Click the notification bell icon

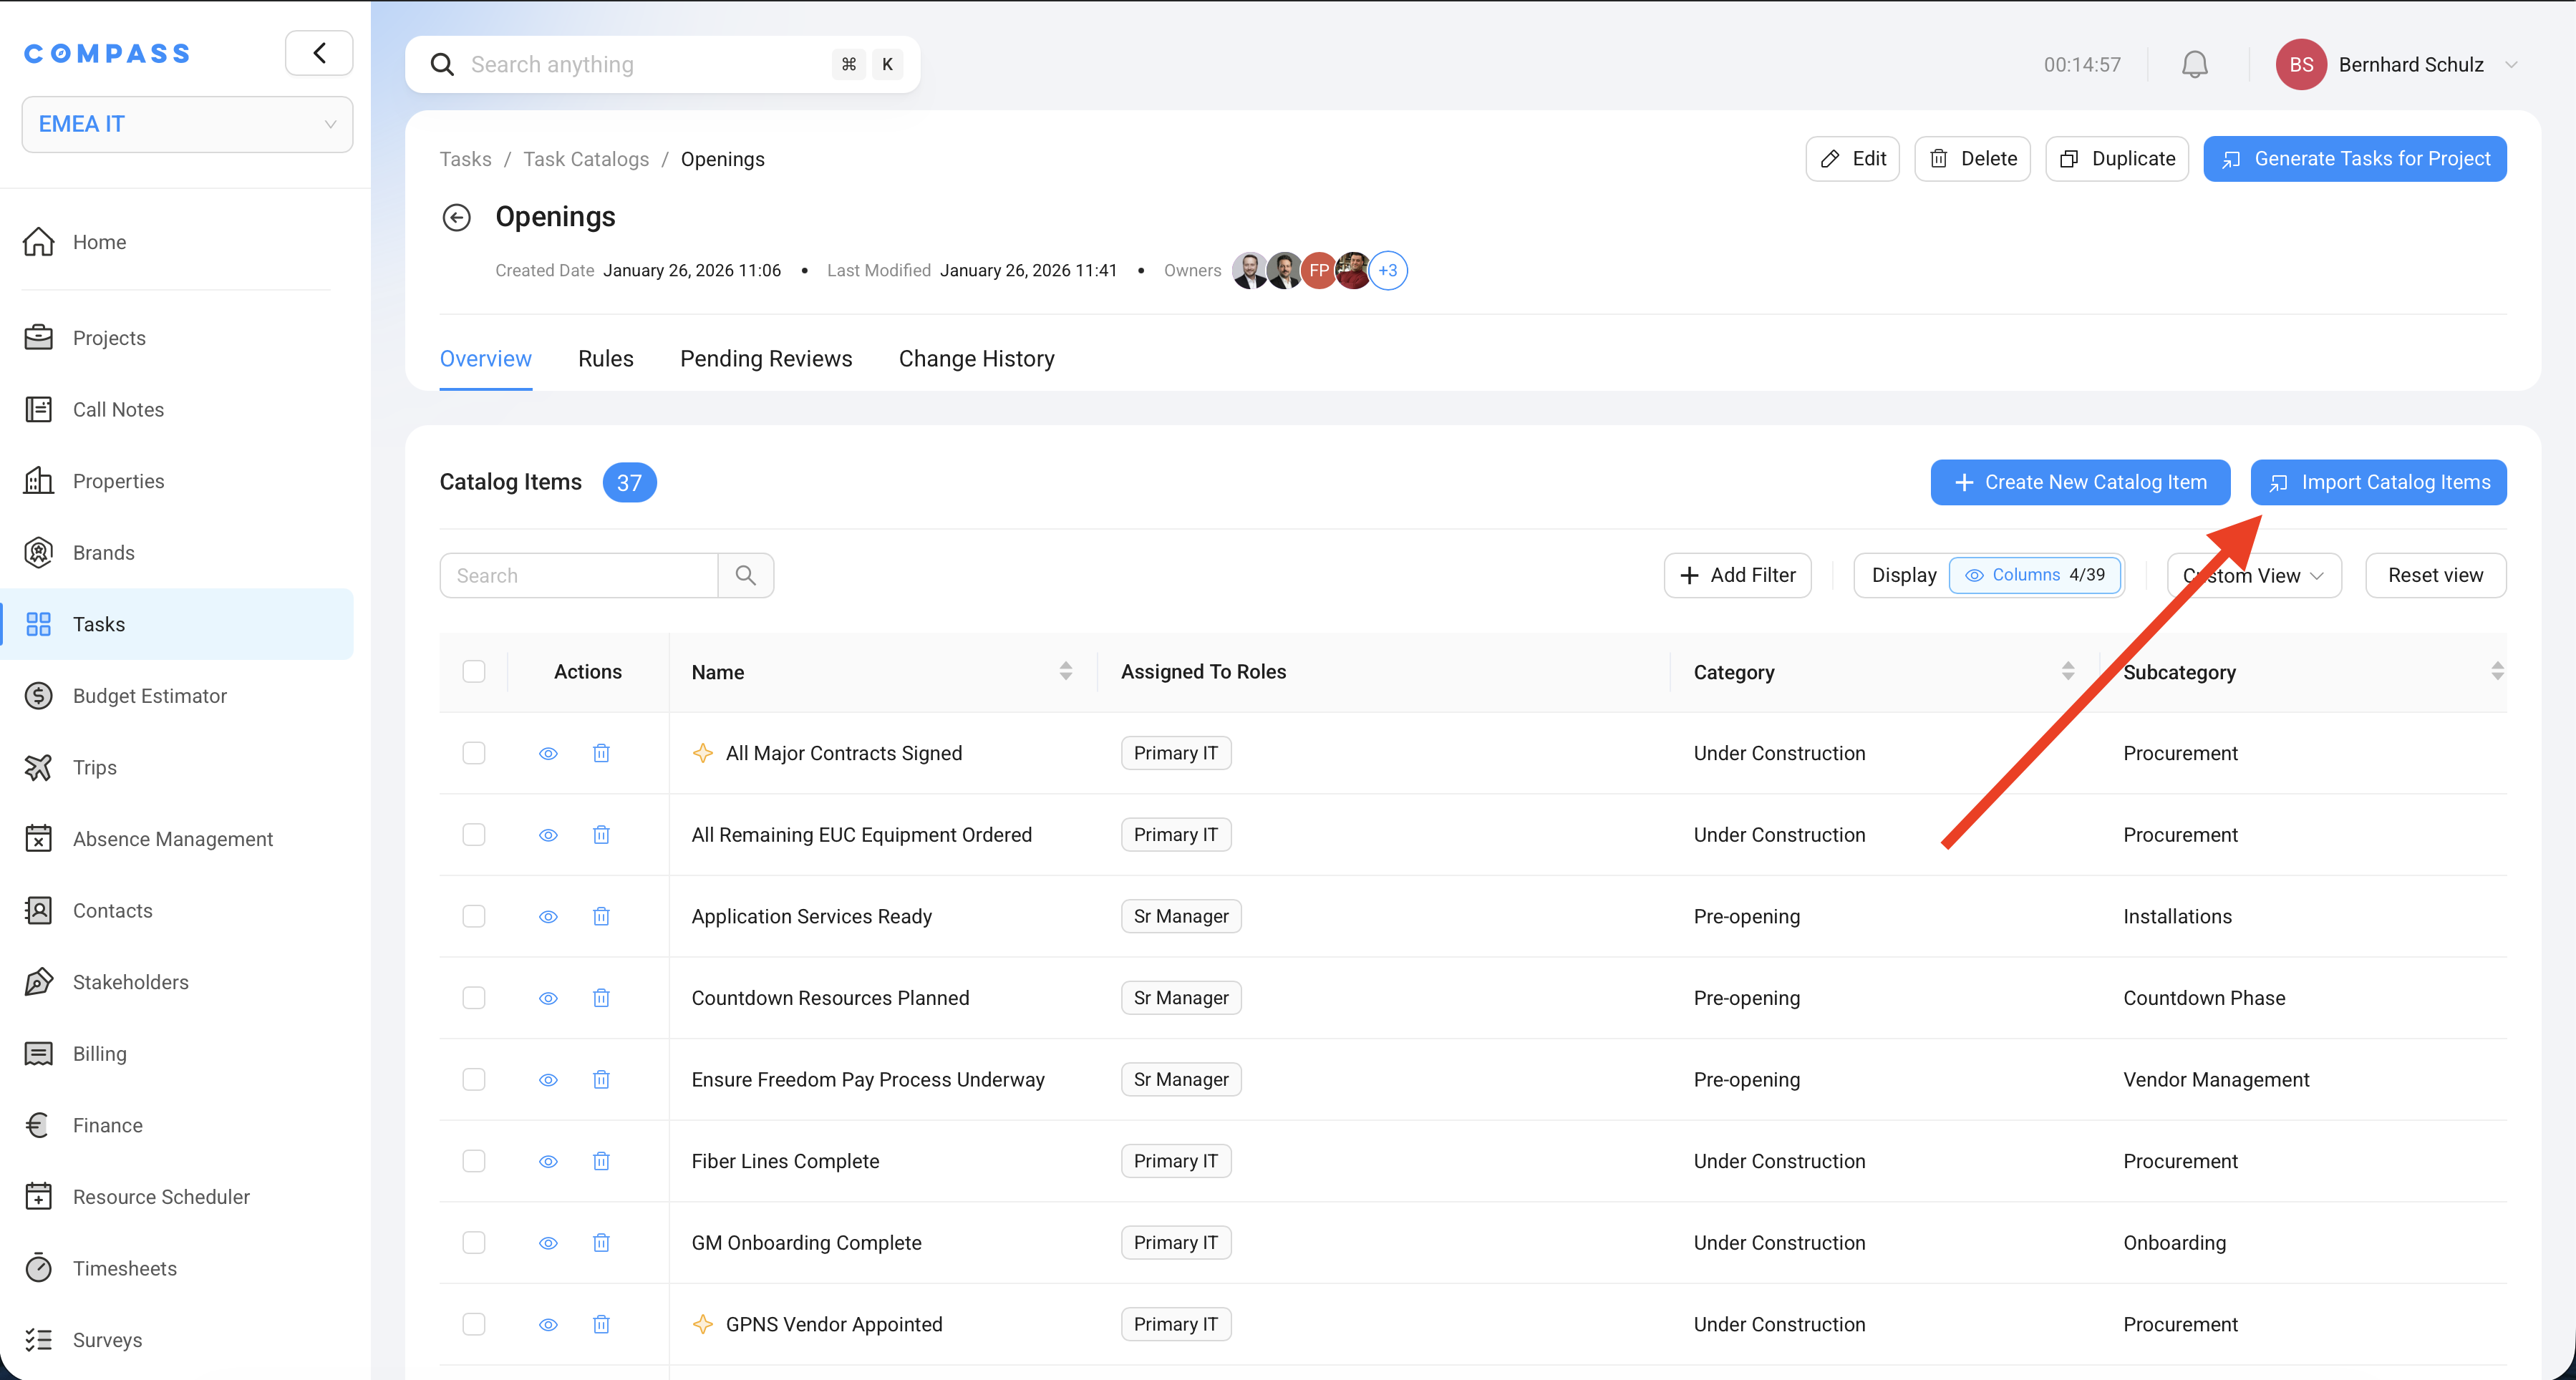click(2194, 65)
